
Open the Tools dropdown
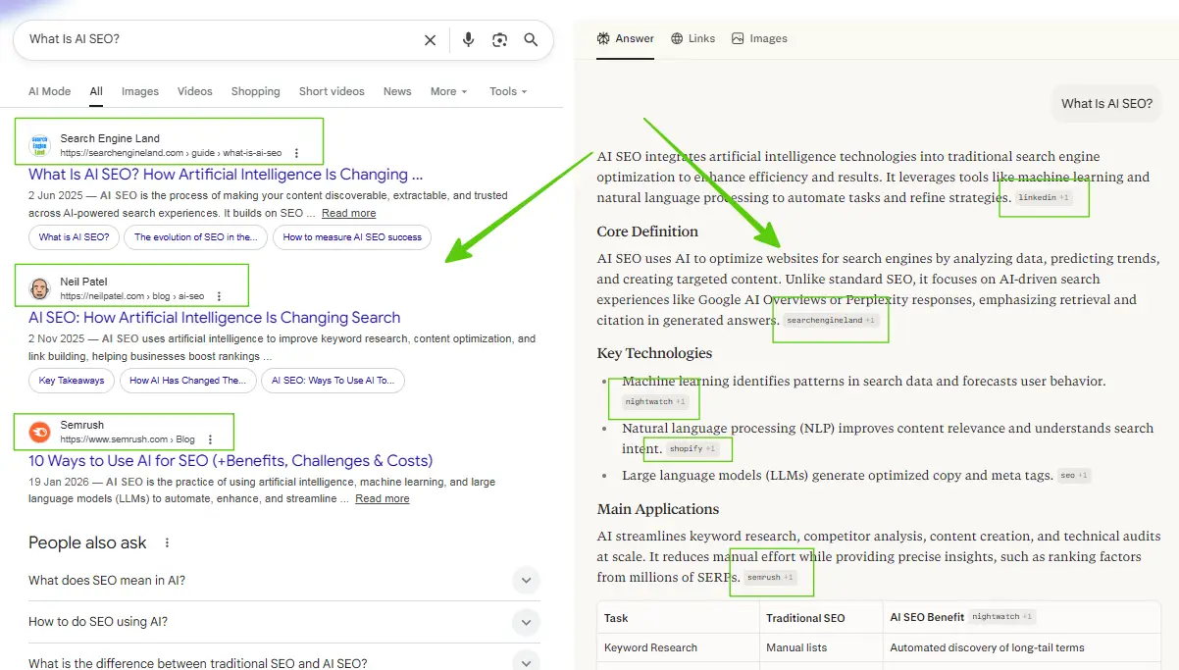(x=507, y=91)
